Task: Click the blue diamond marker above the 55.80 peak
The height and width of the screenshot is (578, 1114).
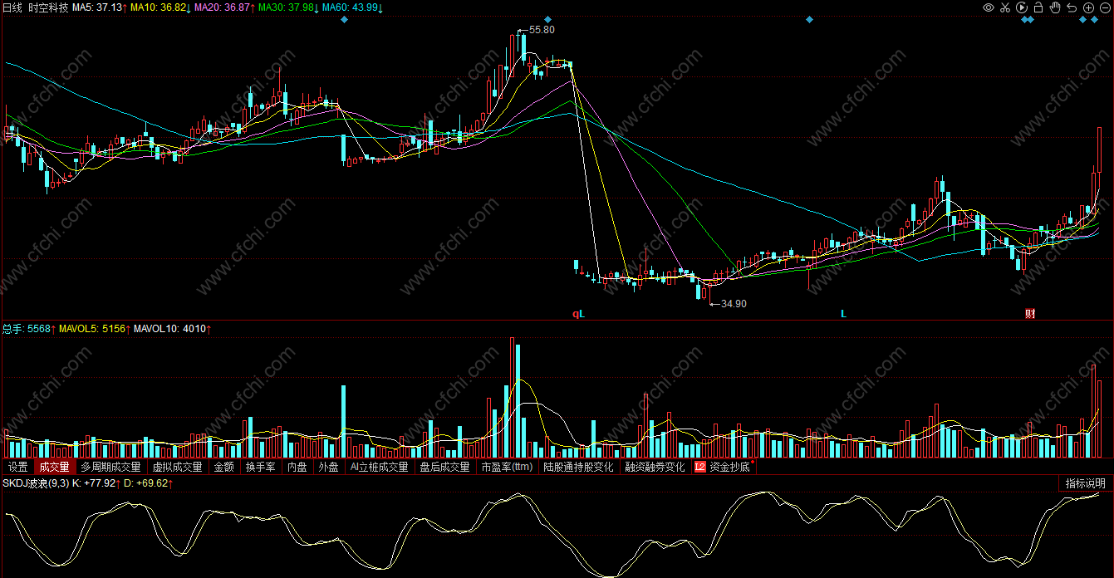Action: [x=547, y=20]
